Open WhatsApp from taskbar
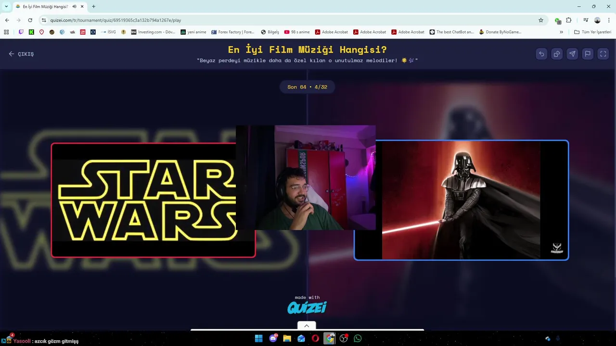Viewport: 616px width, 346px height. click(358, 338)
